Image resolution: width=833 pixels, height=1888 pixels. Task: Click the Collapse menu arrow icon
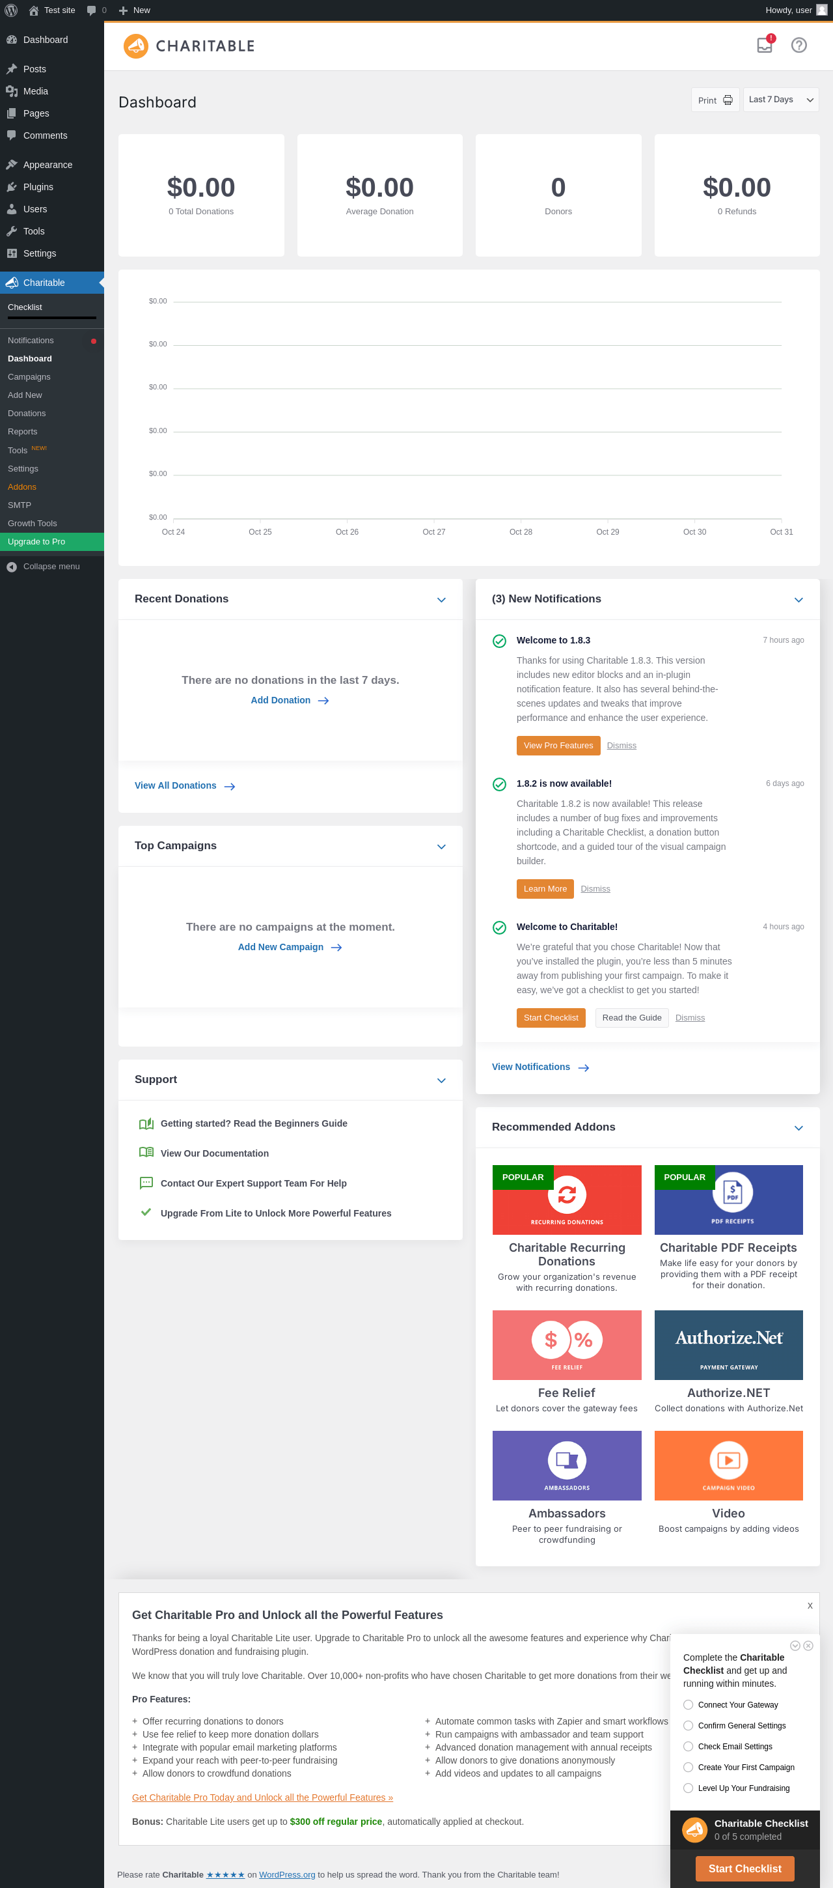point(12,567)
